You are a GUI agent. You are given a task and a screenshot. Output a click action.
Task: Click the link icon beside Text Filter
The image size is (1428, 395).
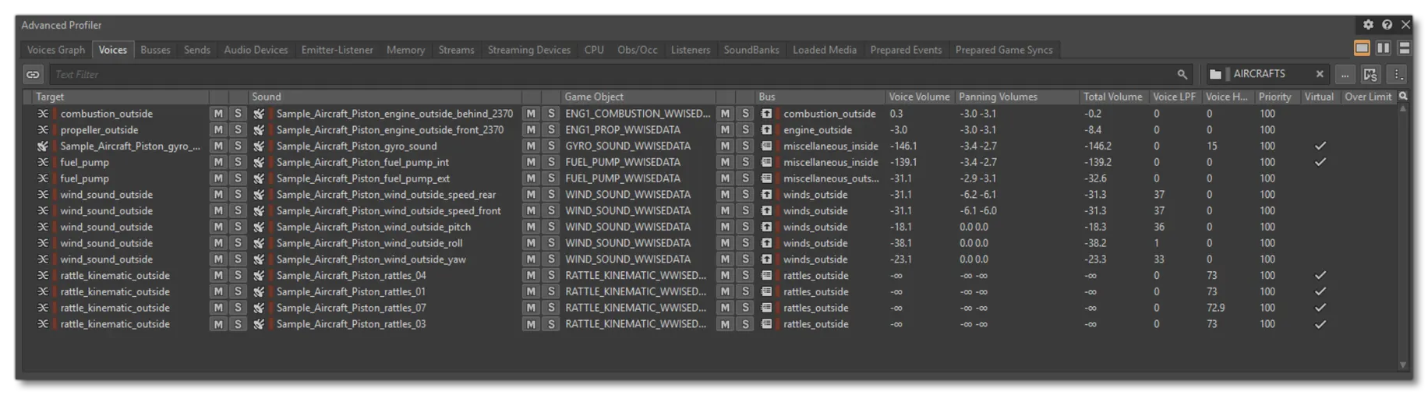(x=33, y=74)
